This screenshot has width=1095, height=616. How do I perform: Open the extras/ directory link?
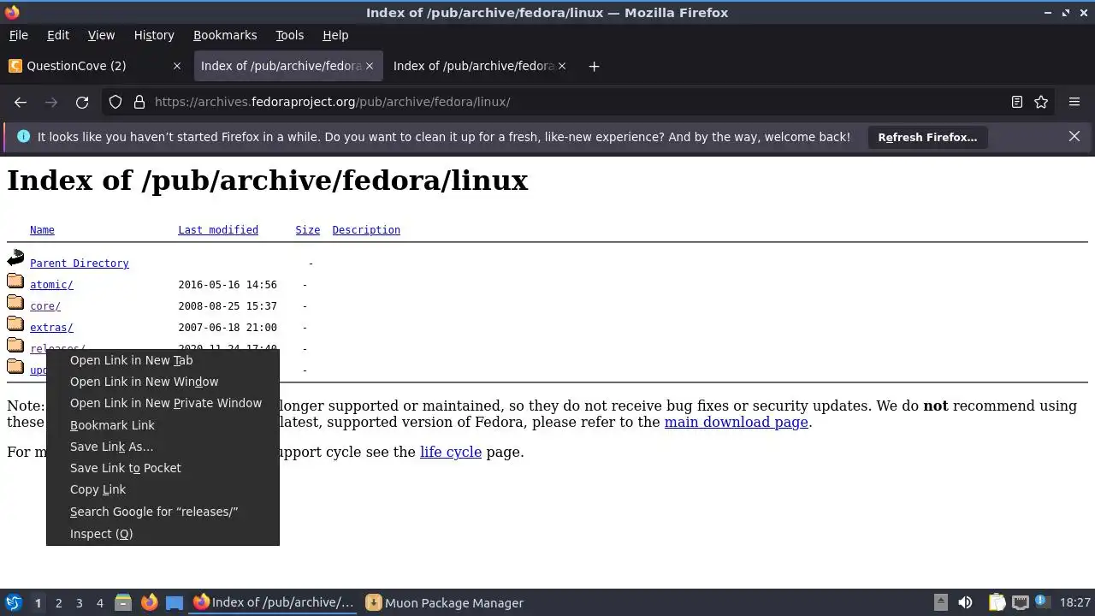[x=51, y=328]
